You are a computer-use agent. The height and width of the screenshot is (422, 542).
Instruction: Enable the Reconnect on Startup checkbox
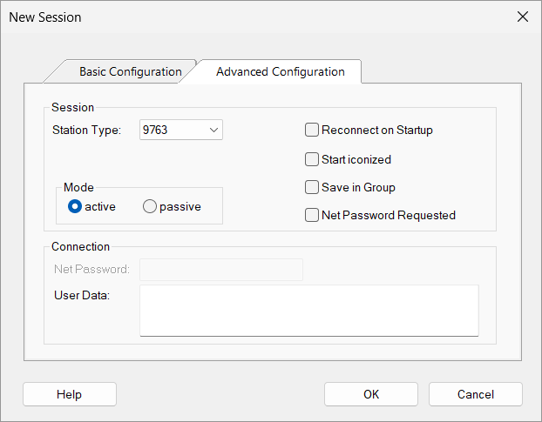[x=312, y=131]
